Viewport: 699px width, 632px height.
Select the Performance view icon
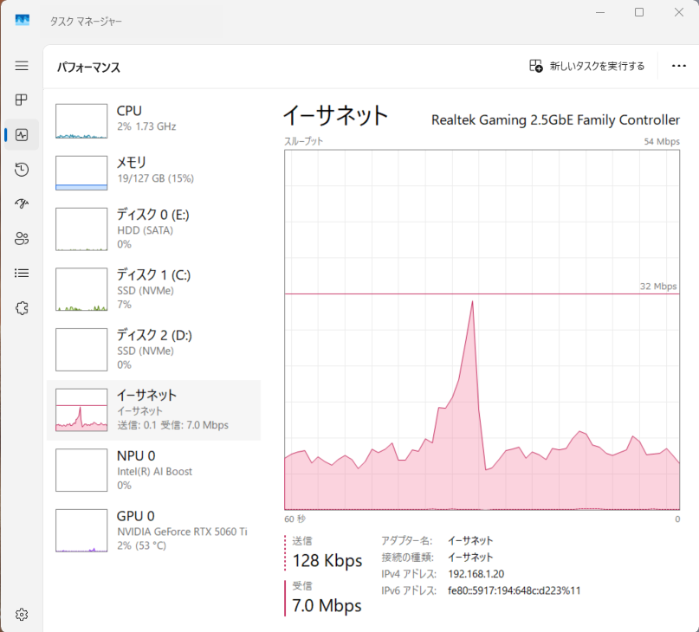(21, 134)
